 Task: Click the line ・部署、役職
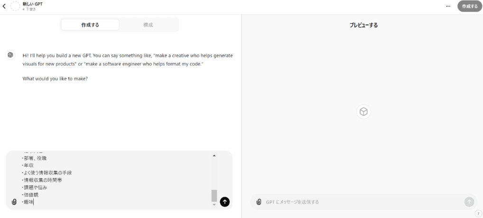(x=35, y=158)
